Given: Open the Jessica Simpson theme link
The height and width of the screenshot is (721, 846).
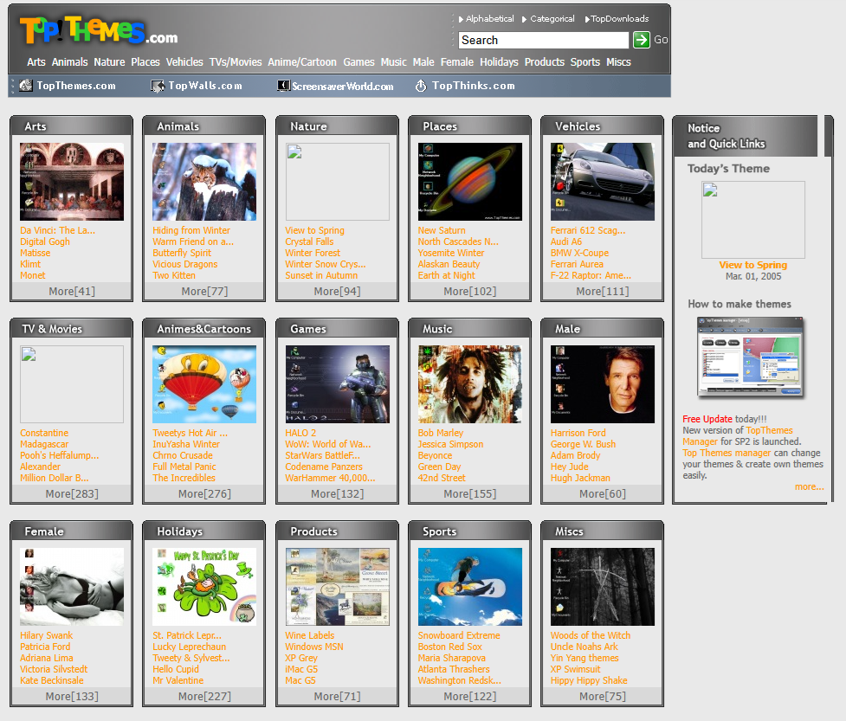Looking at the screenshot, I should (x=450, y=444).
